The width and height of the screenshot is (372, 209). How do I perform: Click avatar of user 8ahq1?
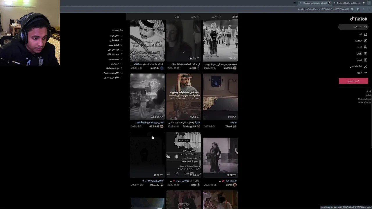235,185
